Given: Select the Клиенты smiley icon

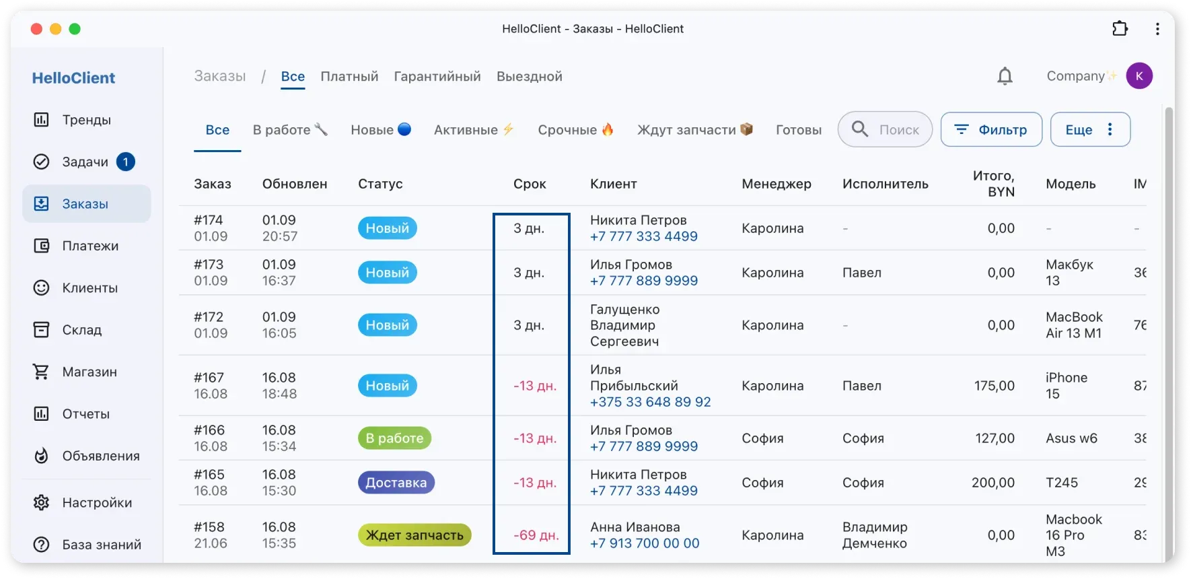Looking at the screenshot, I should [40, 287].
